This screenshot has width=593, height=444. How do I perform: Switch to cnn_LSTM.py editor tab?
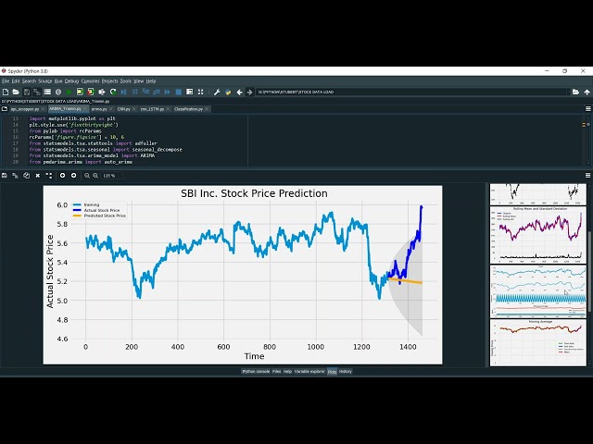[152, 109]
